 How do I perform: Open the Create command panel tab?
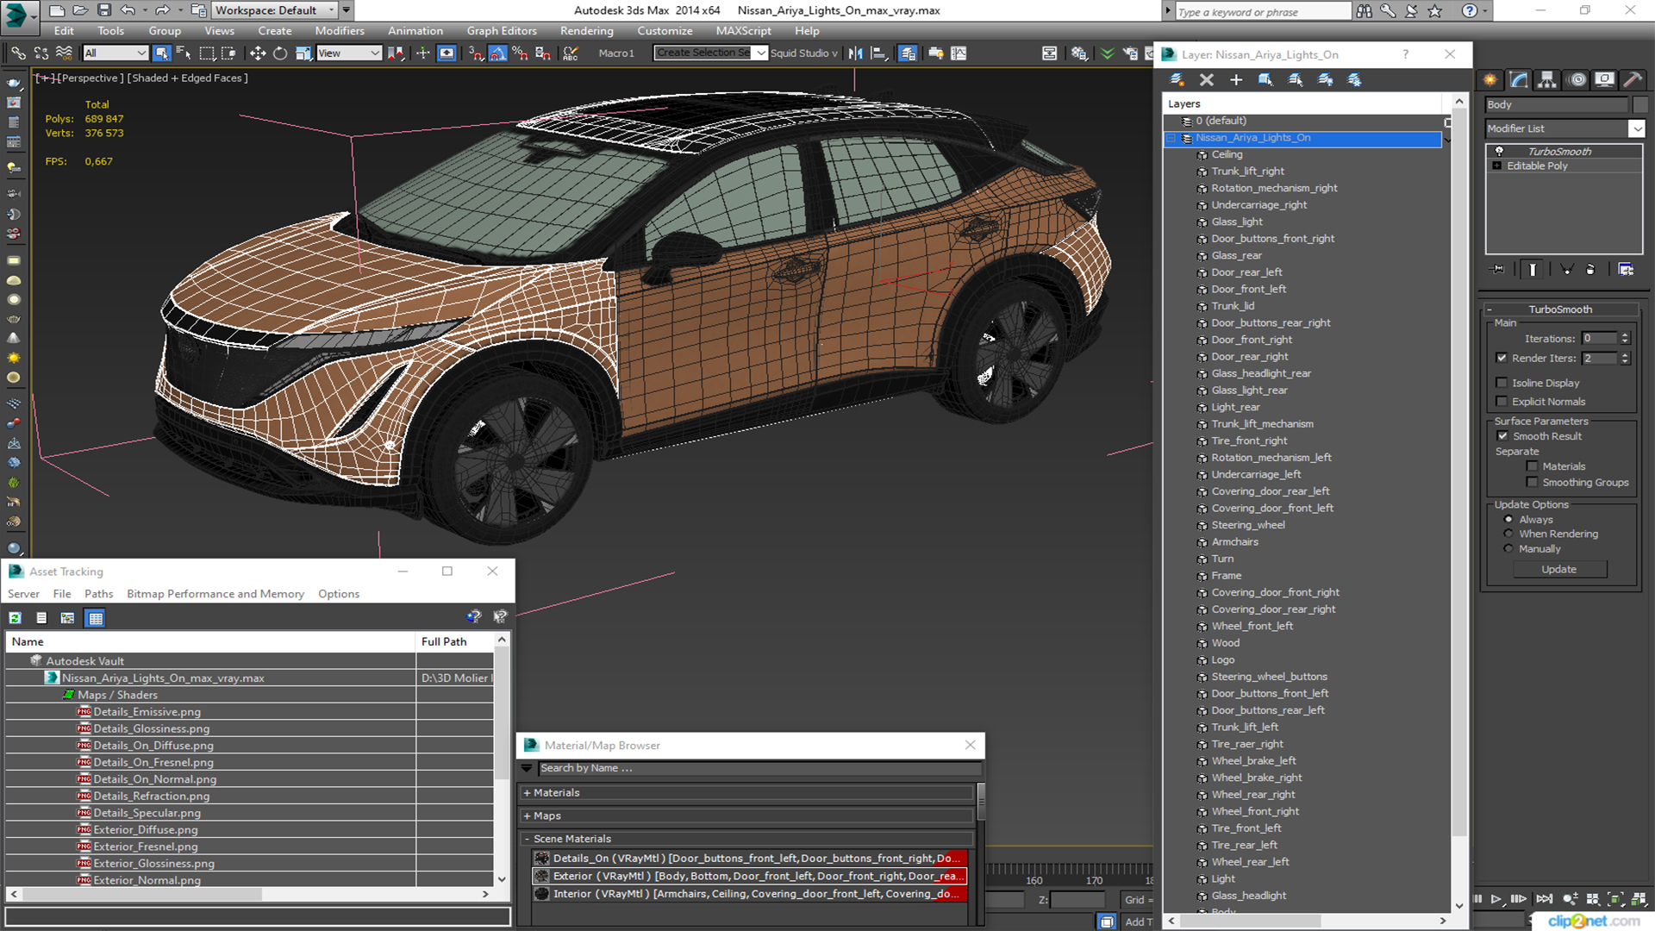1490,79
